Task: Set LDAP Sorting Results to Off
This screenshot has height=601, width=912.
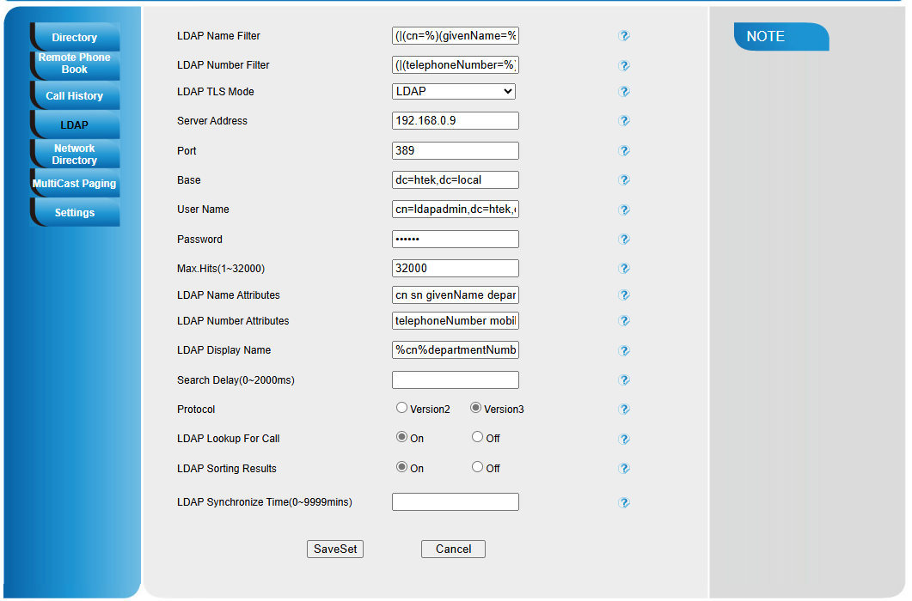Action: 477,467
